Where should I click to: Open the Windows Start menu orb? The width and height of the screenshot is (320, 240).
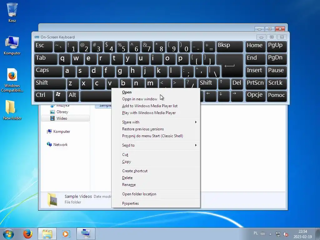[8, 234]
